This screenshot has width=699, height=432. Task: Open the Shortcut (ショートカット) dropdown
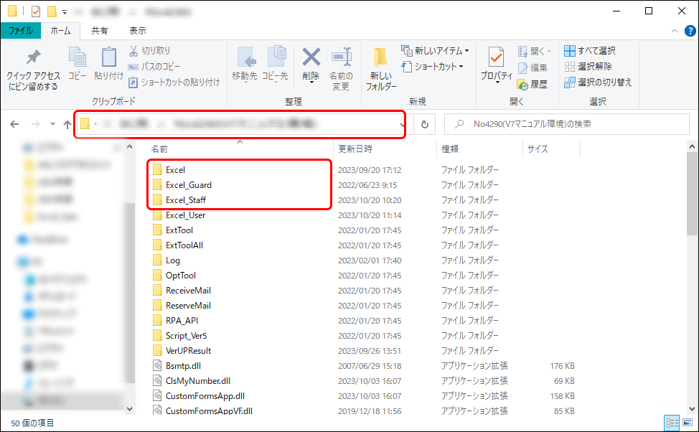pos(433,67)
